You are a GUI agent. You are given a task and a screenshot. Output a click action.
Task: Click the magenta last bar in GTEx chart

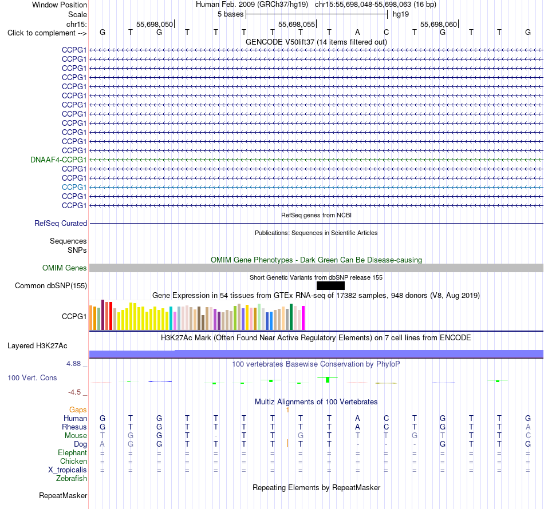(303, 318)
